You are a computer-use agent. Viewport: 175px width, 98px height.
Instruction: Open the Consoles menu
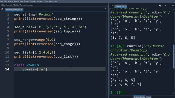(33, 1)
